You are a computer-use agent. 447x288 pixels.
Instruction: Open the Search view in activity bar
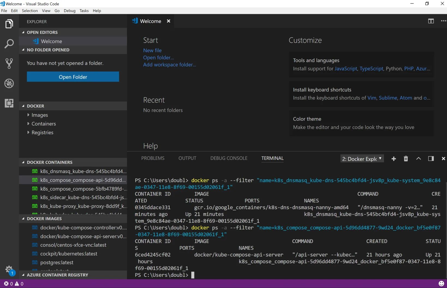[x=9, y=44]
